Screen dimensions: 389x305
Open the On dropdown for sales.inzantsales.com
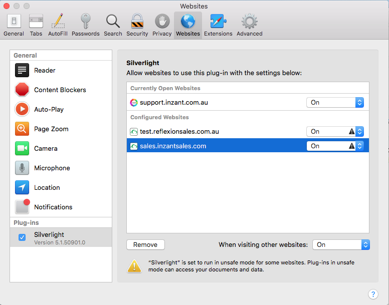tap(335, 146)
